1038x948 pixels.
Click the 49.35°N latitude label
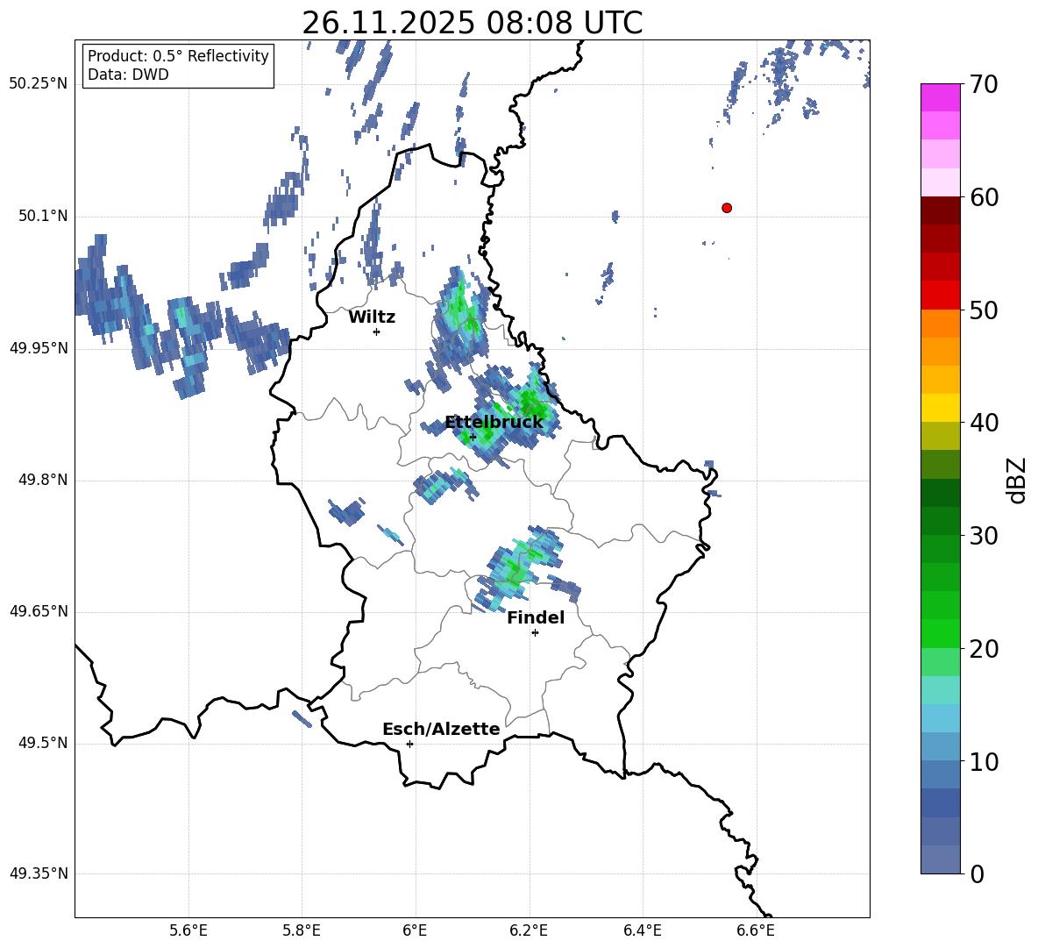[x=39, y=873]
